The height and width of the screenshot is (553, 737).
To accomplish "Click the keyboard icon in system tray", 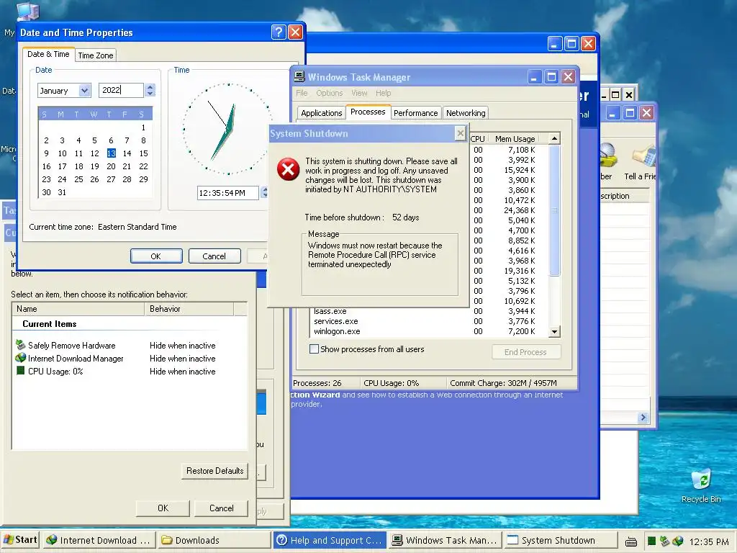I will pos(630,541).
